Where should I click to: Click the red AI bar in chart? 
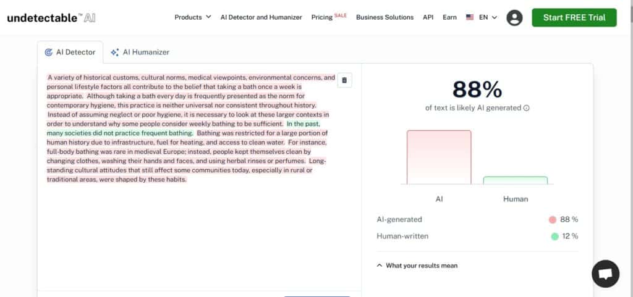pos(438,157)
